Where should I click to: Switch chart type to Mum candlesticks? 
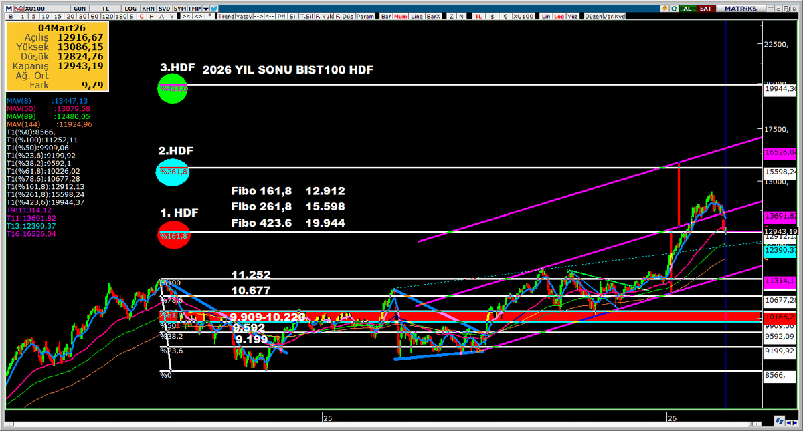coord(401,16)
